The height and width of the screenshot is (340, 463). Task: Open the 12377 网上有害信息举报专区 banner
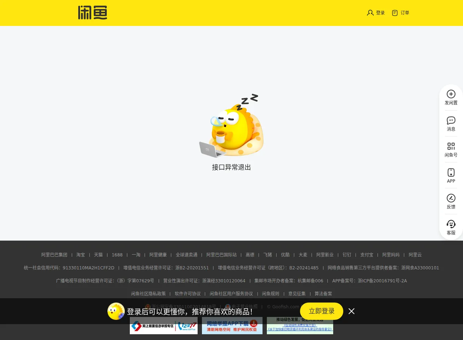pyautogui.click(x=164, y=326)
